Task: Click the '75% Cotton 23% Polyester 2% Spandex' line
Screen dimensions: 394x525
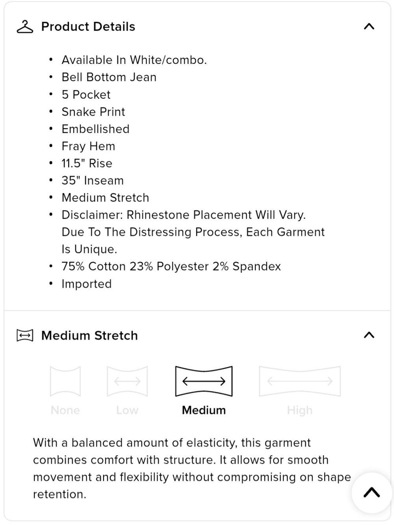Action: tap(171, 266)
